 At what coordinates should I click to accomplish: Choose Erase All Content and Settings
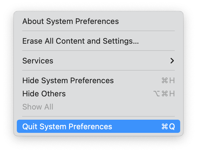[x=80, y=41]
